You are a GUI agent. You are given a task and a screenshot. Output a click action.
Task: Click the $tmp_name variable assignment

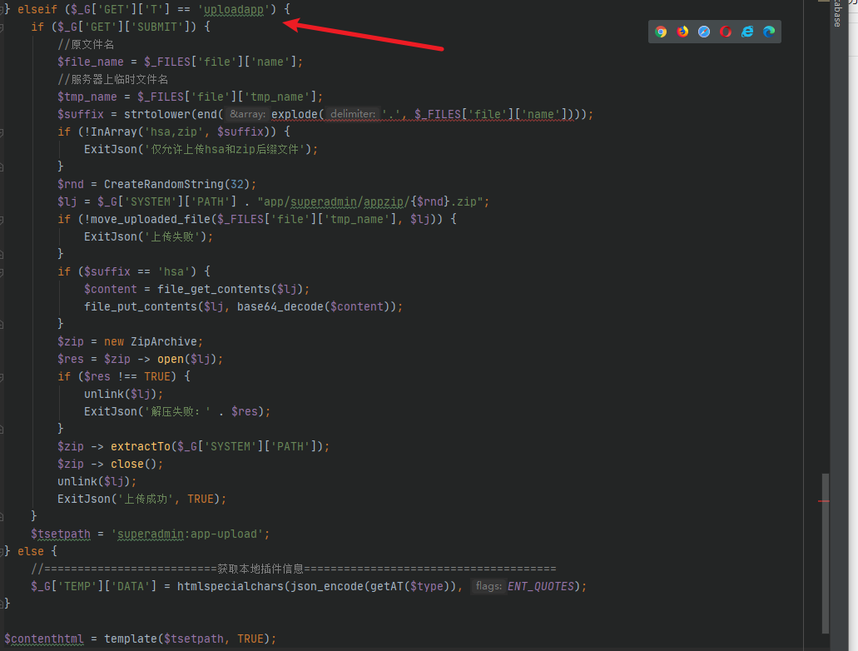click(x=87, y=97)
